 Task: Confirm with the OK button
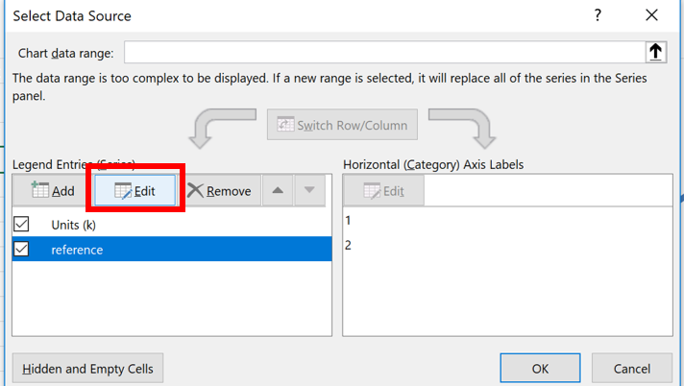pos(540,369)
